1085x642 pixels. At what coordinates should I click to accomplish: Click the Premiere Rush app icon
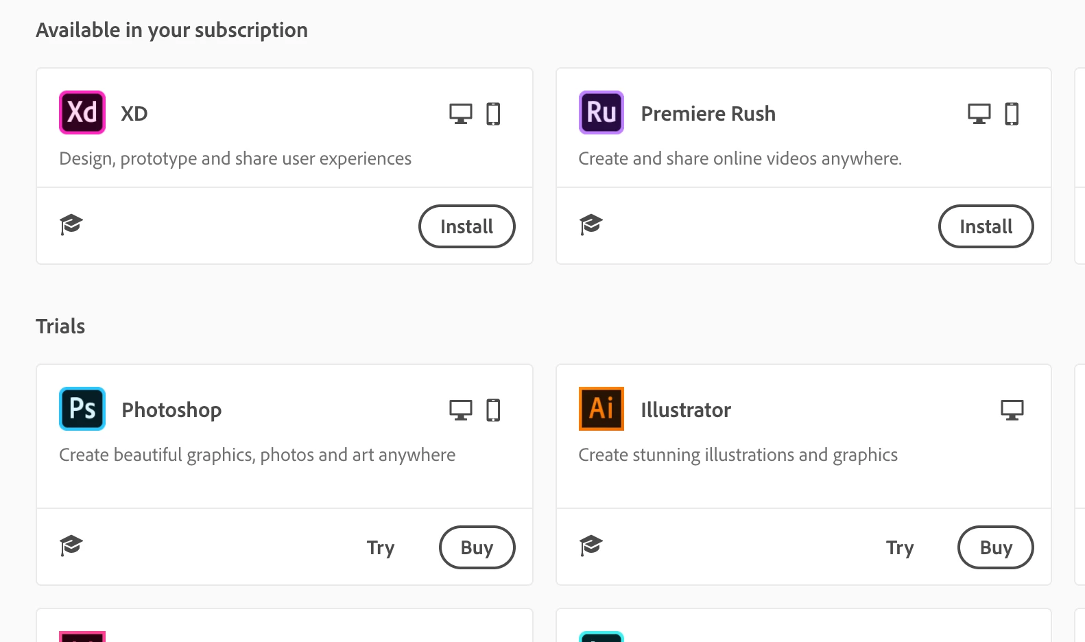click(x=601, y=112)
